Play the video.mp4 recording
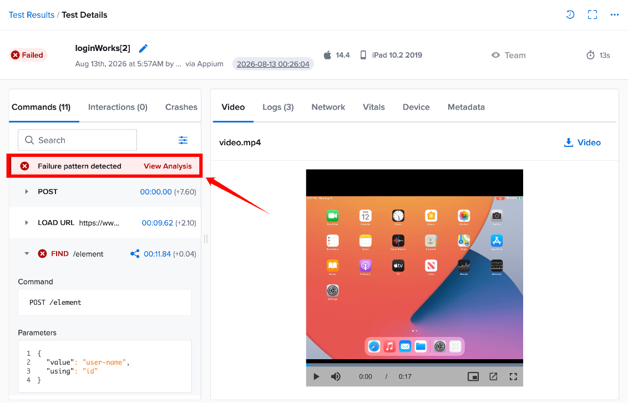628x403 pixels. pos(316,376)
